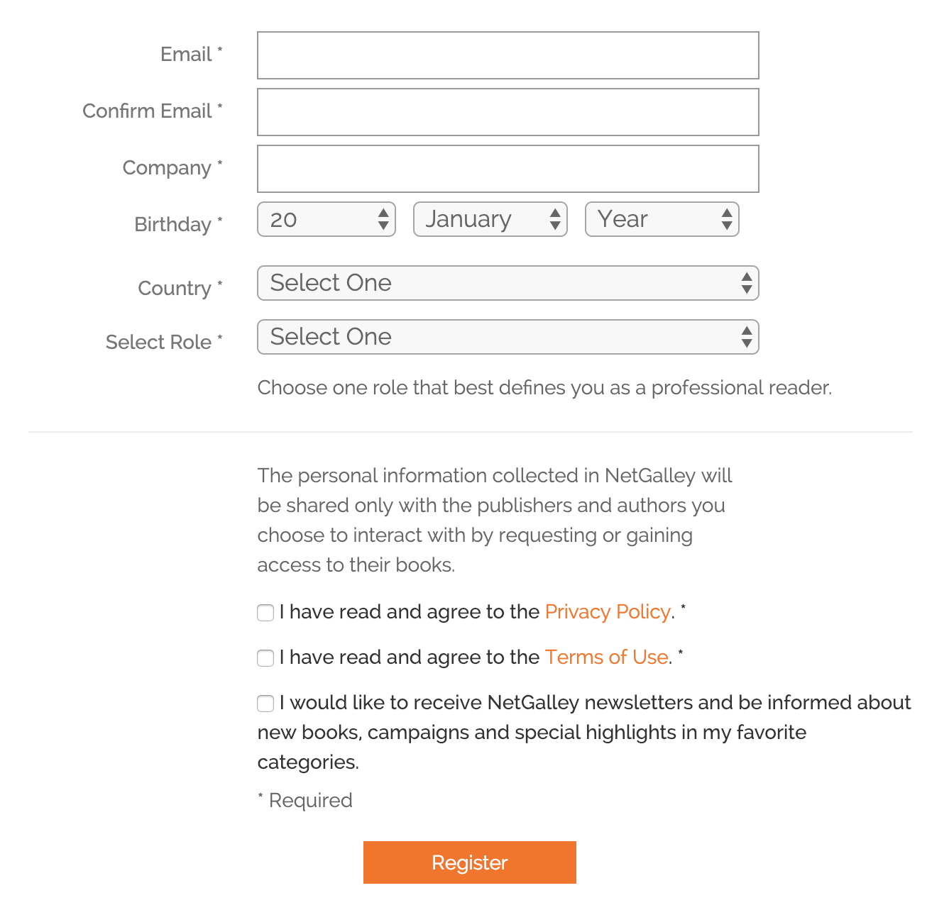Tick the Privacy Policy agreement checkbox
The image size is (927, 905).
[265, 613]
